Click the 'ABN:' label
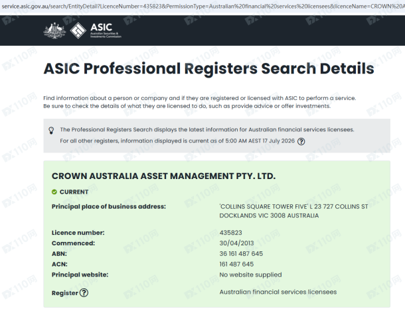Screen dimensions: 405x309 tap(59, 254)
